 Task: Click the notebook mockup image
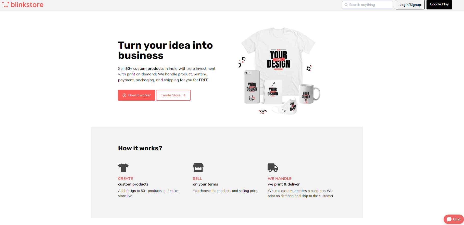click(273, 92)
